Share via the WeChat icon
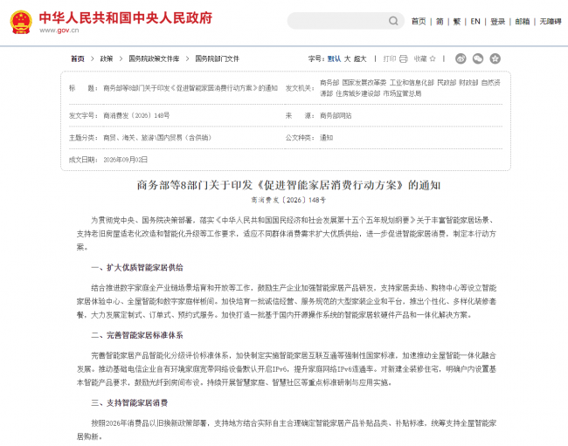This screenshot has width=568, height=446. tap(478, 58)
